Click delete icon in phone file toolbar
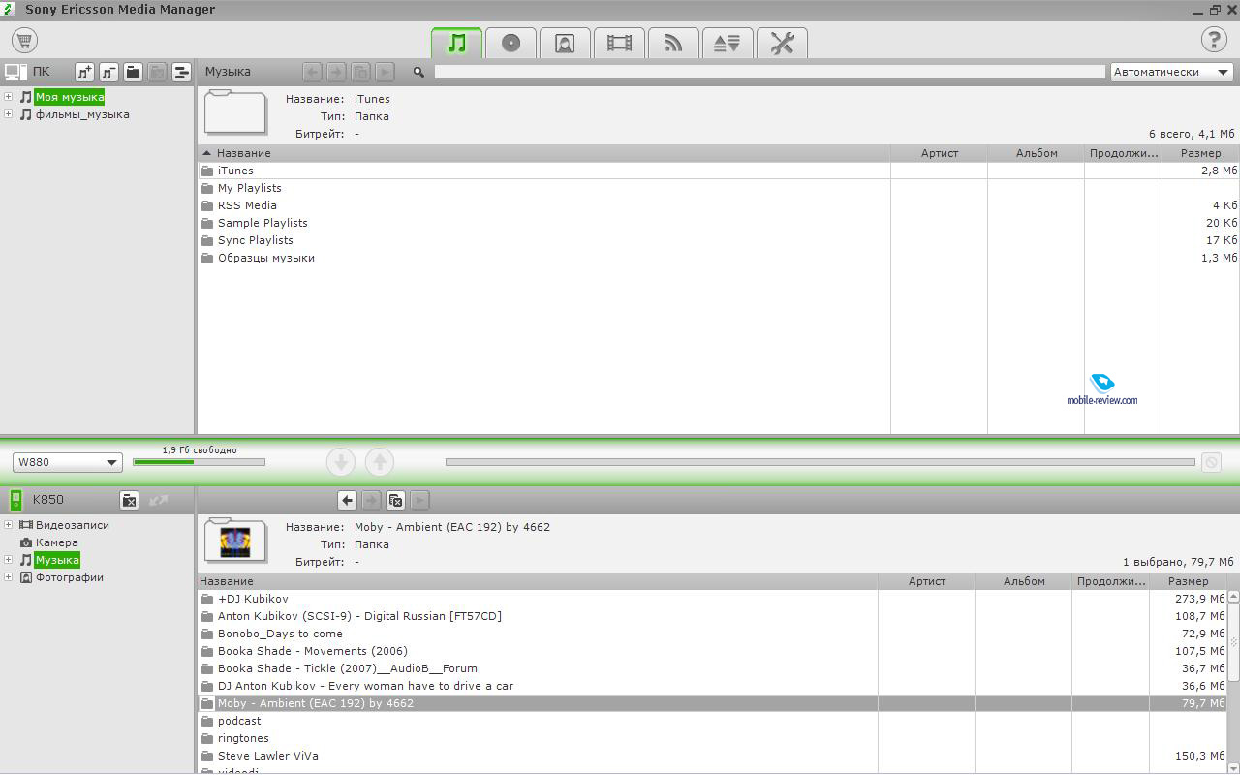This screenshot has height=775, width=1240. [x=395, y=500]
